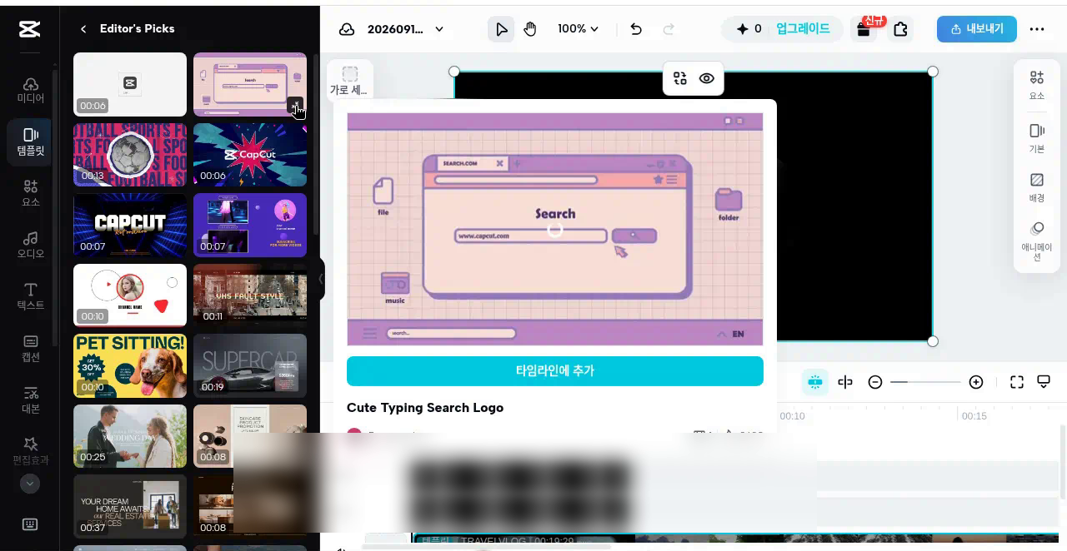This screenshot has height=551, width=1067.
Task: Toggle timeline snapping icon
Action: (815, 382)
